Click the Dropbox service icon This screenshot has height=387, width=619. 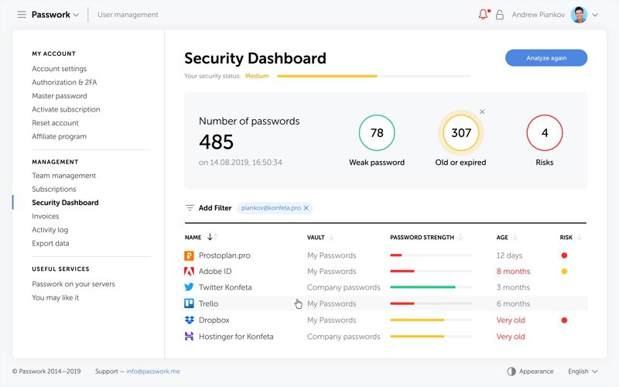pyautogui.click(x=190, y=320)
